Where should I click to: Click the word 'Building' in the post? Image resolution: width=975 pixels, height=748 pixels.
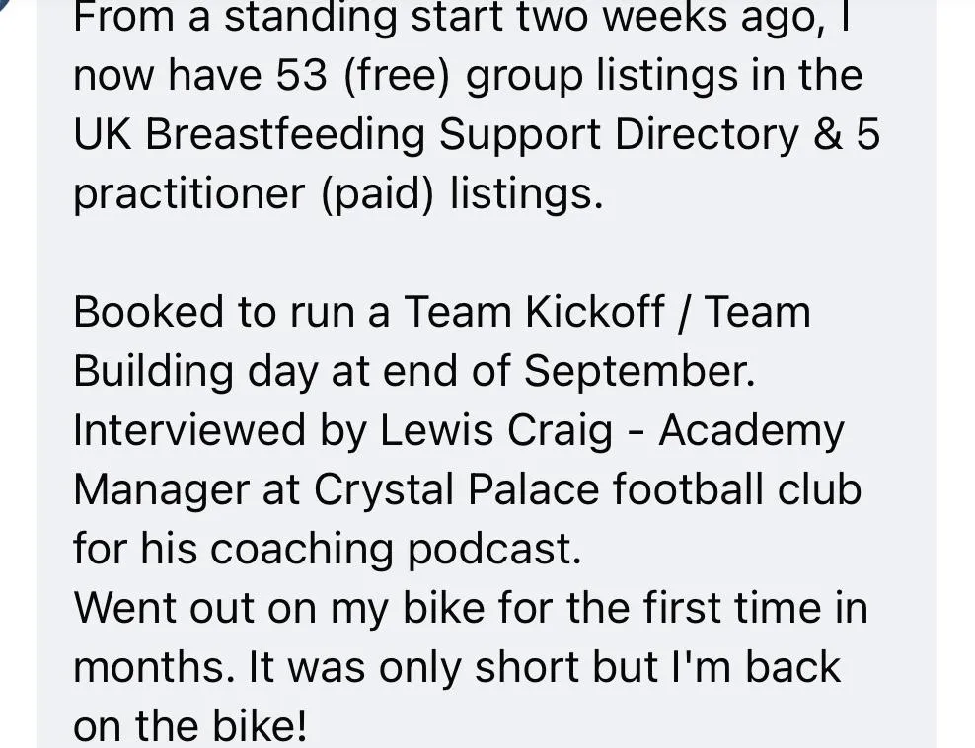coord(154,372)
